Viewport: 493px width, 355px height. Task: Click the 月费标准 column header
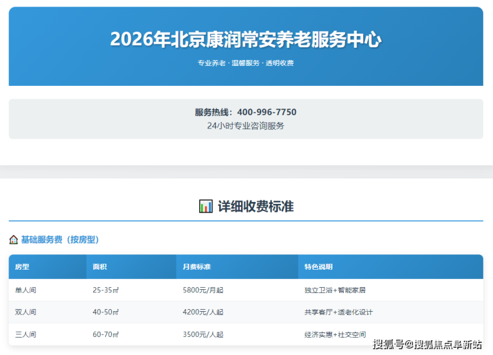point(197,267)
